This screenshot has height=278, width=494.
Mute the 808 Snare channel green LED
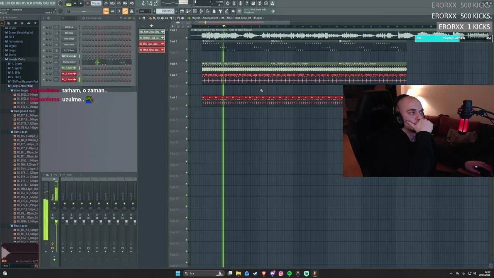point(44,44)
